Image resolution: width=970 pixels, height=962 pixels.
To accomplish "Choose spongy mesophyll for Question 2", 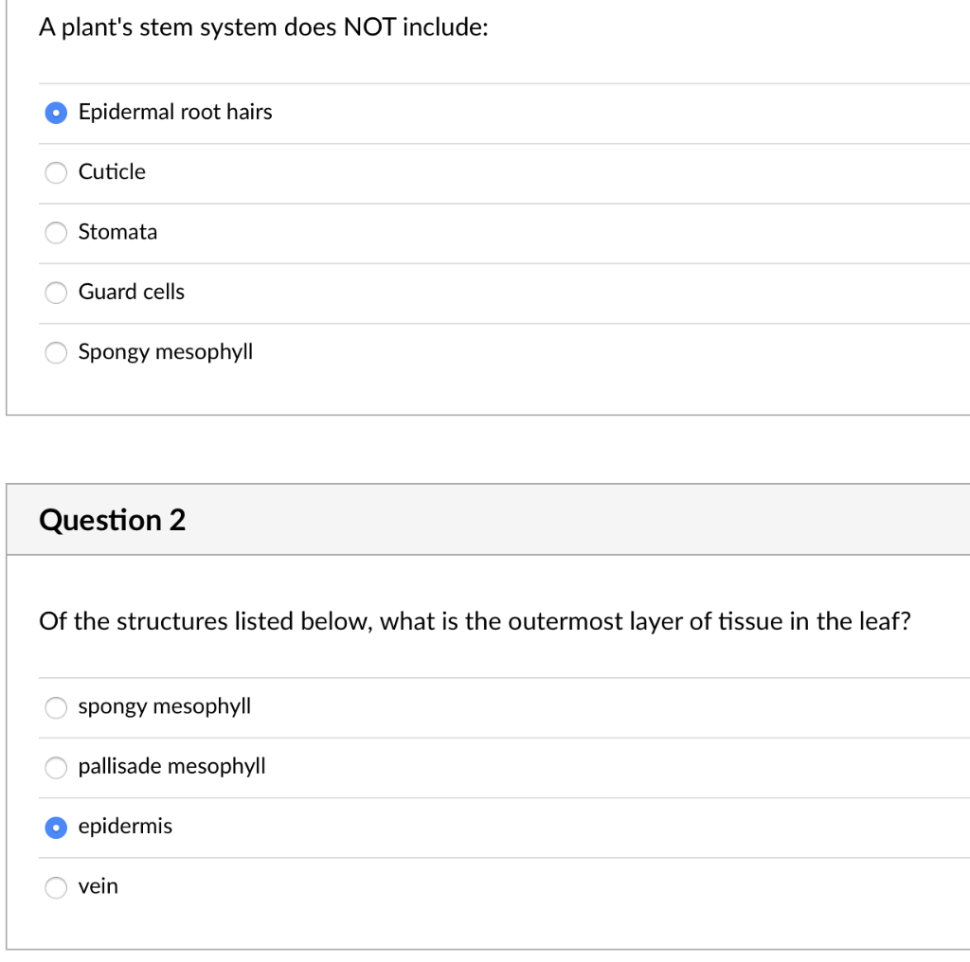I will coord(56,707).
